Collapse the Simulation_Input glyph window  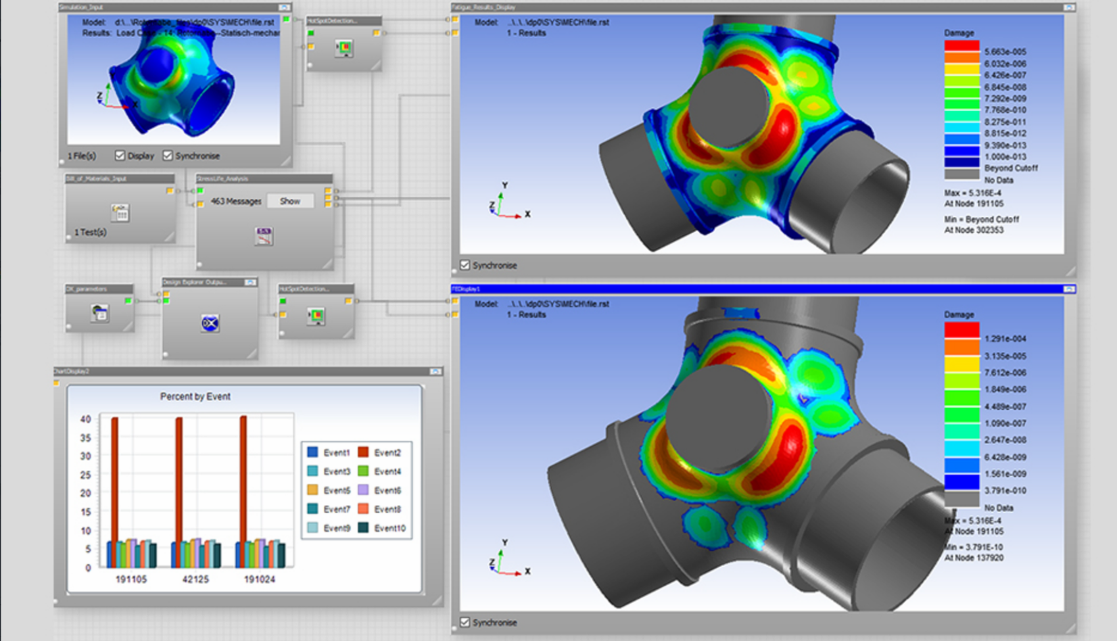click(x=284, y=7)
